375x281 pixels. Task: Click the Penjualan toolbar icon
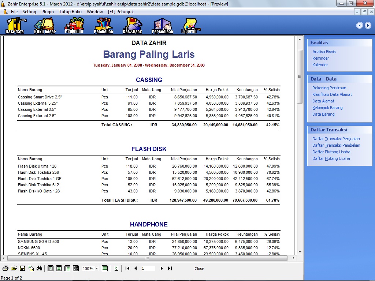click(74, 25)
